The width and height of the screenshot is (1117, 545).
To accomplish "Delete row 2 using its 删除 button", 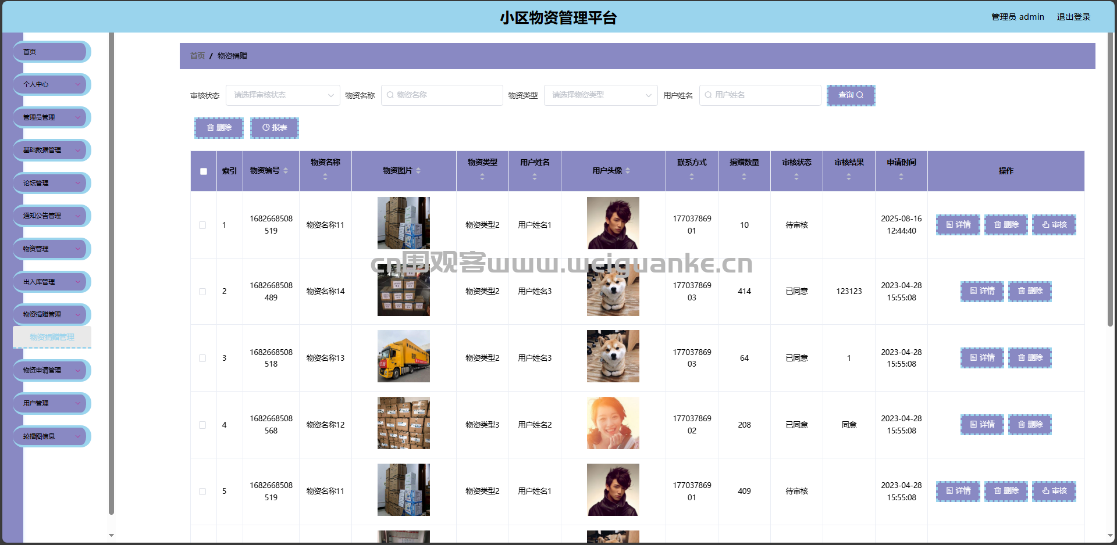I will [1030, 291].
